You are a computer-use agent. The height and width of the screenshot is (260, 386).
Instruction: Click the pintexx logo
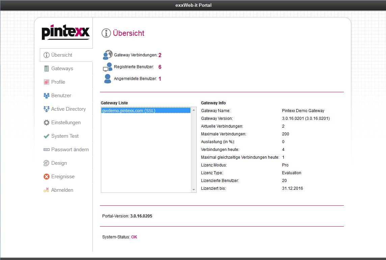pos(65,32)
